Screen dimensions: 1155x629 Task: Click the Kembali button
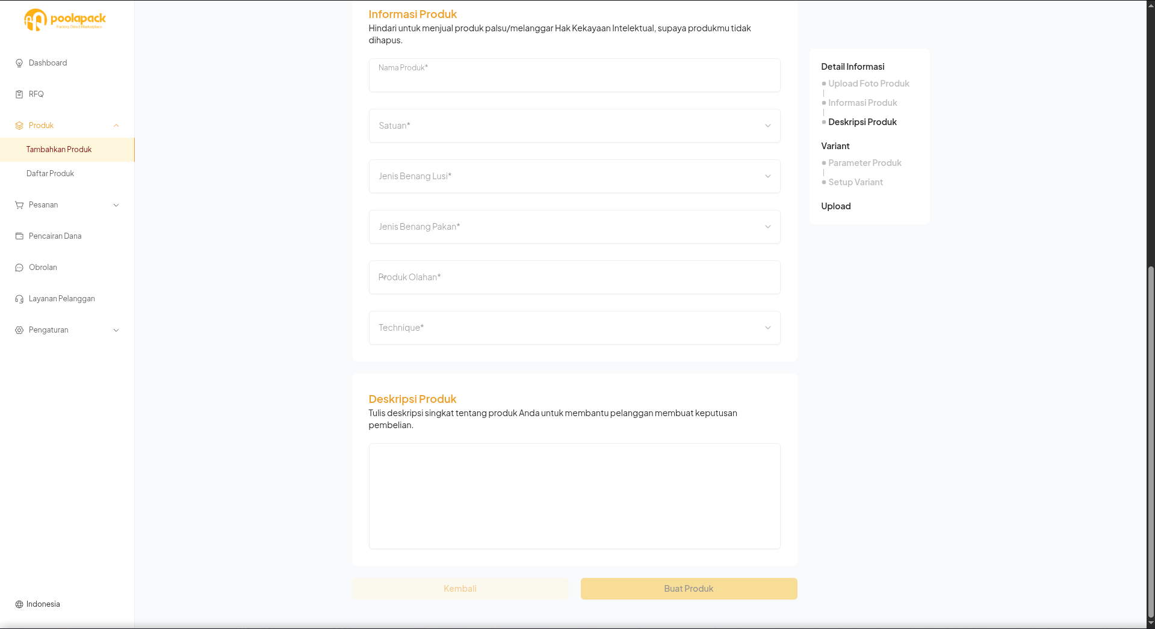point(460,589)
